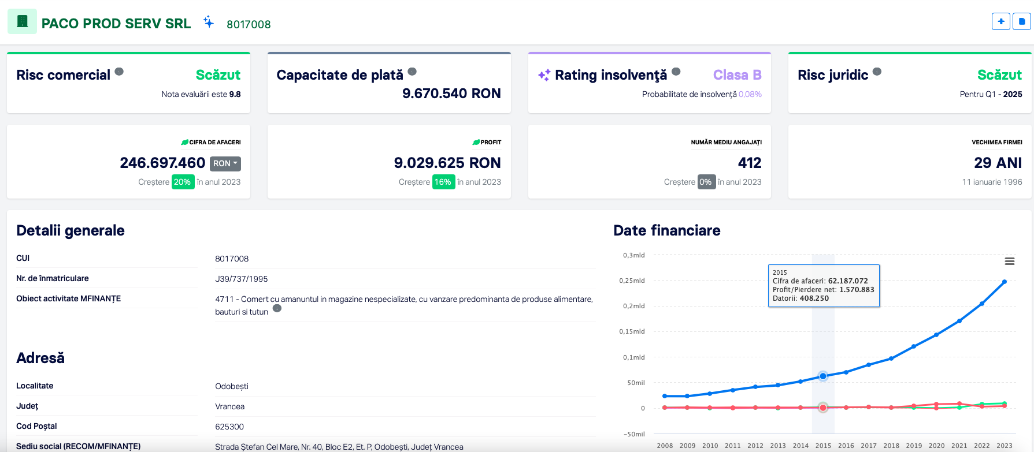The height and width of the screenshot is (452, 1034).
Task: Click the 0% growth badge for employees
Action: [706, 182]
